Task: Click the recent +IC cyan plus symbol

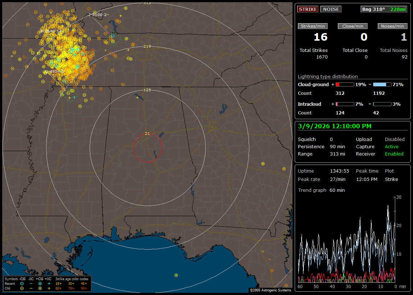Action: pyautogui.click(x=49, y=283)
